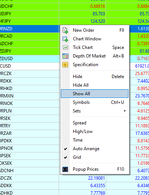This screenshot has height=195, width=149.
Task: Select the RSEK symbol row
Action: pyautogui.click(x=30, y=118)
